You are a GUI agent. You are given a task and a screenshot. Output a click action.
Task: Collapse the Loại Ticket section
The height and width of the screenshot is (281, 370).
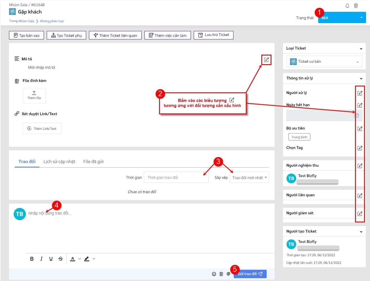coord(361,49)
